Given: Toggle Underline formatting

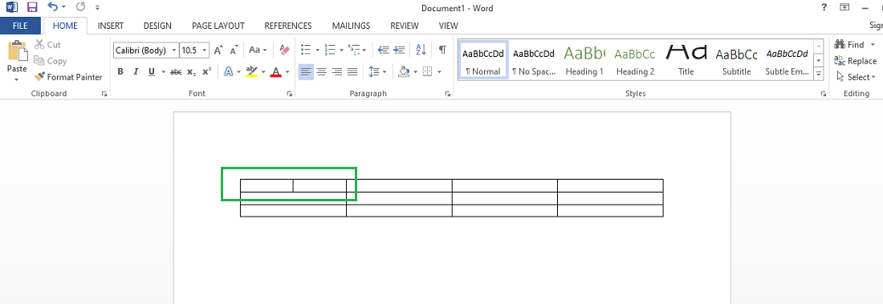Looking at the screenshot, I should [x=151, y=71].
